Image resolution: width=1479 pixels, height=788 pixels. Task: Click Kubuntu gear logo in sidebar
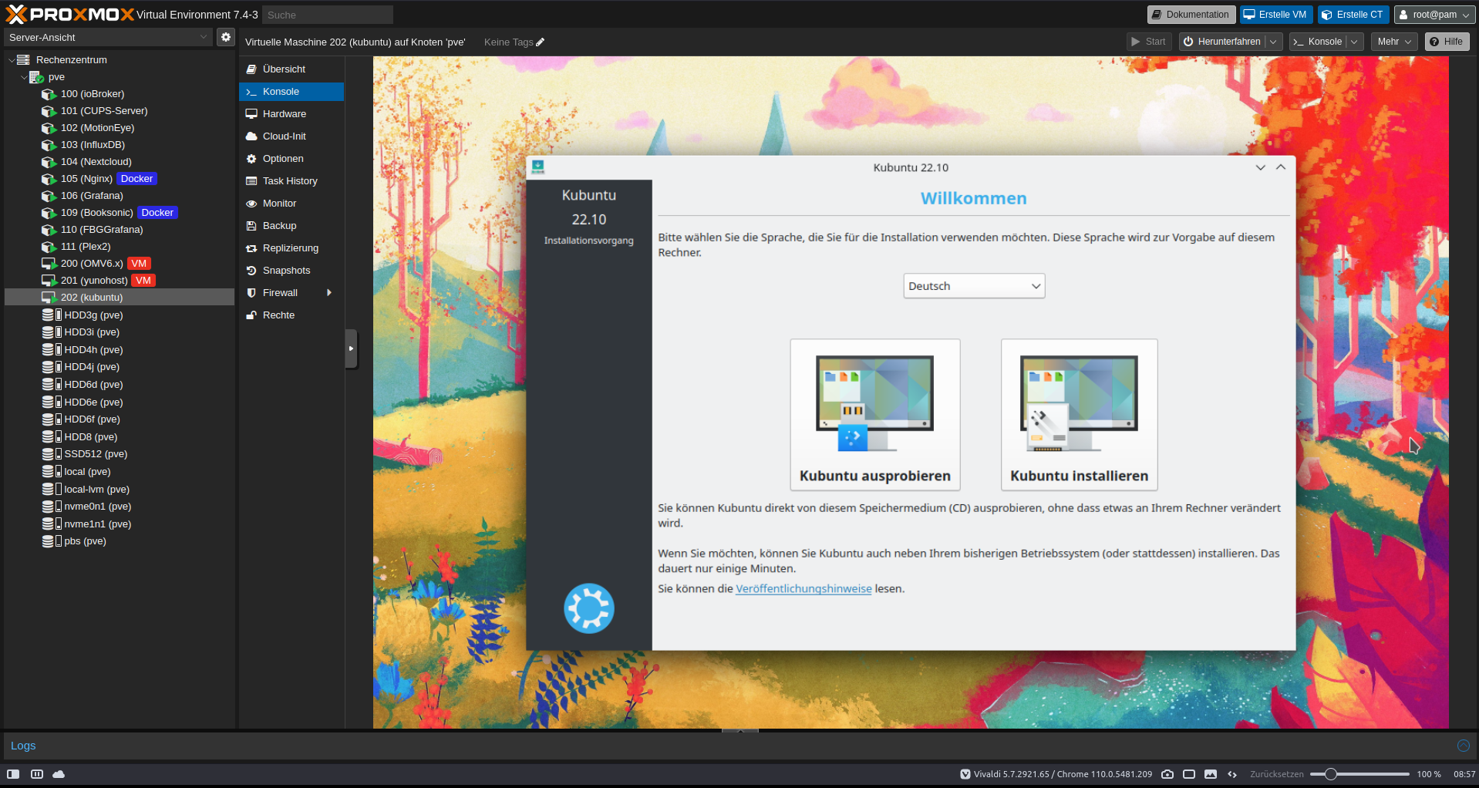click(x=589, y=608)
